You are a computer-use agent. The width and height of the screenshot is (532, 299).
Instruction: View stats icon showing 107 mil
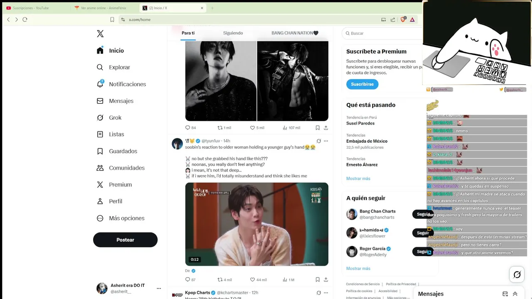point(285,127)
